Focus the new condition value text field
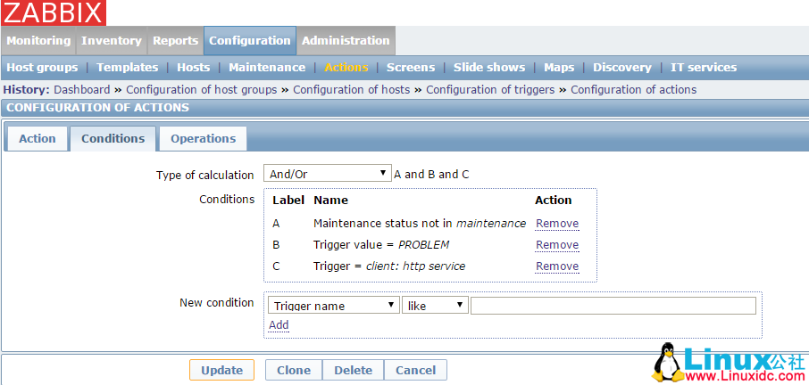 click(x=613, y=306)
